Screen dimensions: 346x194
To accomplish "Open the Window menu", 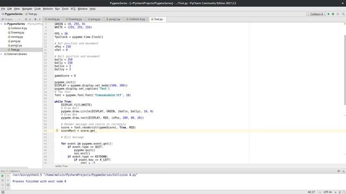I will [83, 9].
